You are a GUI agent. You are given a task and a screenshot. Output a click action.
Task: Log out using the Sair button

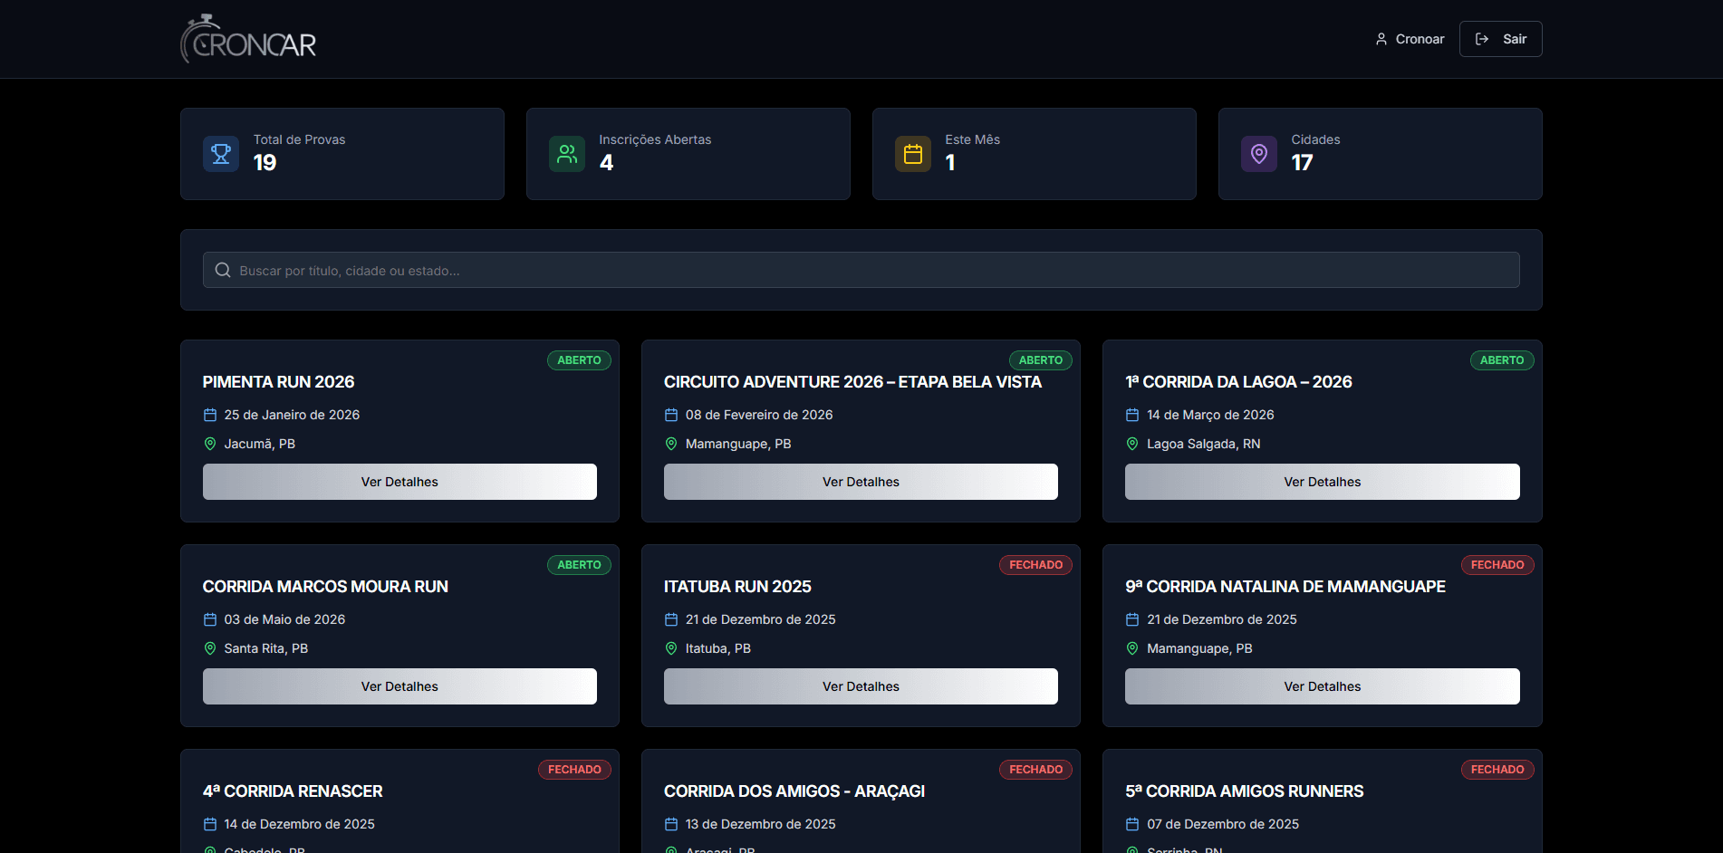point(1500,39)
